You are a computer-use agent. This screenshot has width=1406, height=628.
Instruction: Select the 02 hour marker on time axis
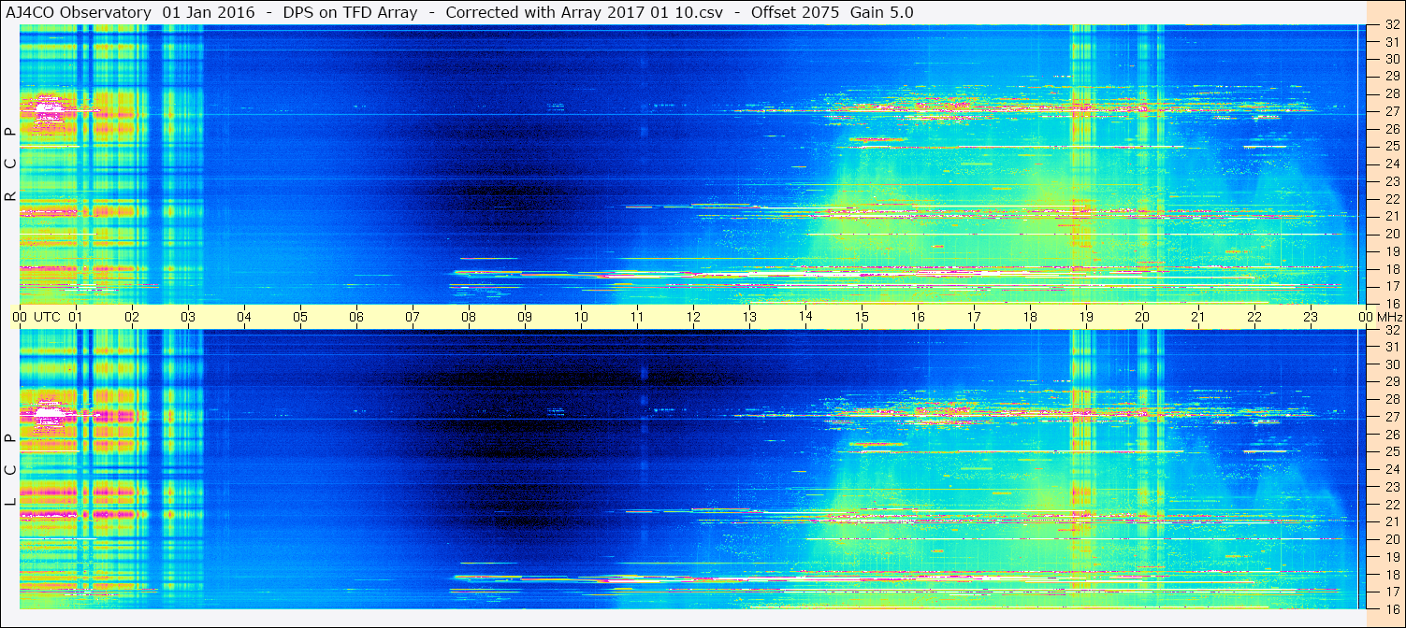(x=132, y=317)
